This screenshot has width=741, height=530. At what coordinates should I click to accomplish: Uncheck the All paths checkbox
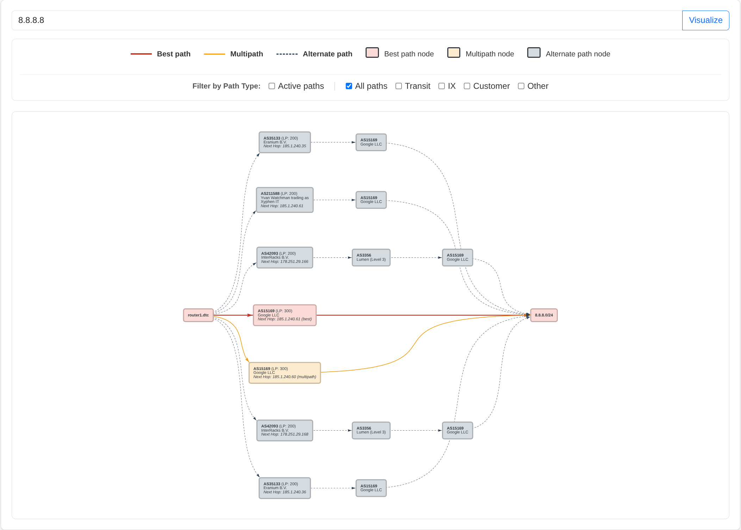tap(349, 86)
